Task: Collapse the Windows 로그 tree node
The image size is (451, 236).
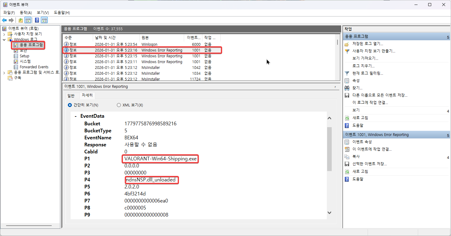Action: 4,40
